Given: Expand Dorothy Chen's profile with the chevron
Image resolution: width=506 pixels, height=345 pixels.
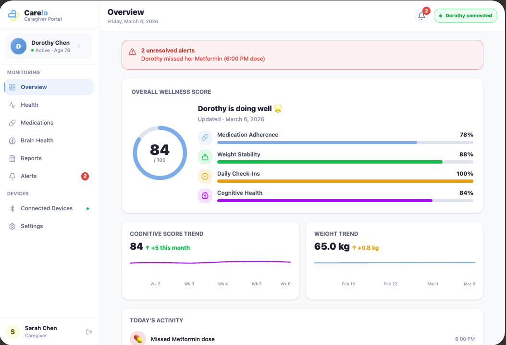Looking at the screenshot, I should coord(80,46).
